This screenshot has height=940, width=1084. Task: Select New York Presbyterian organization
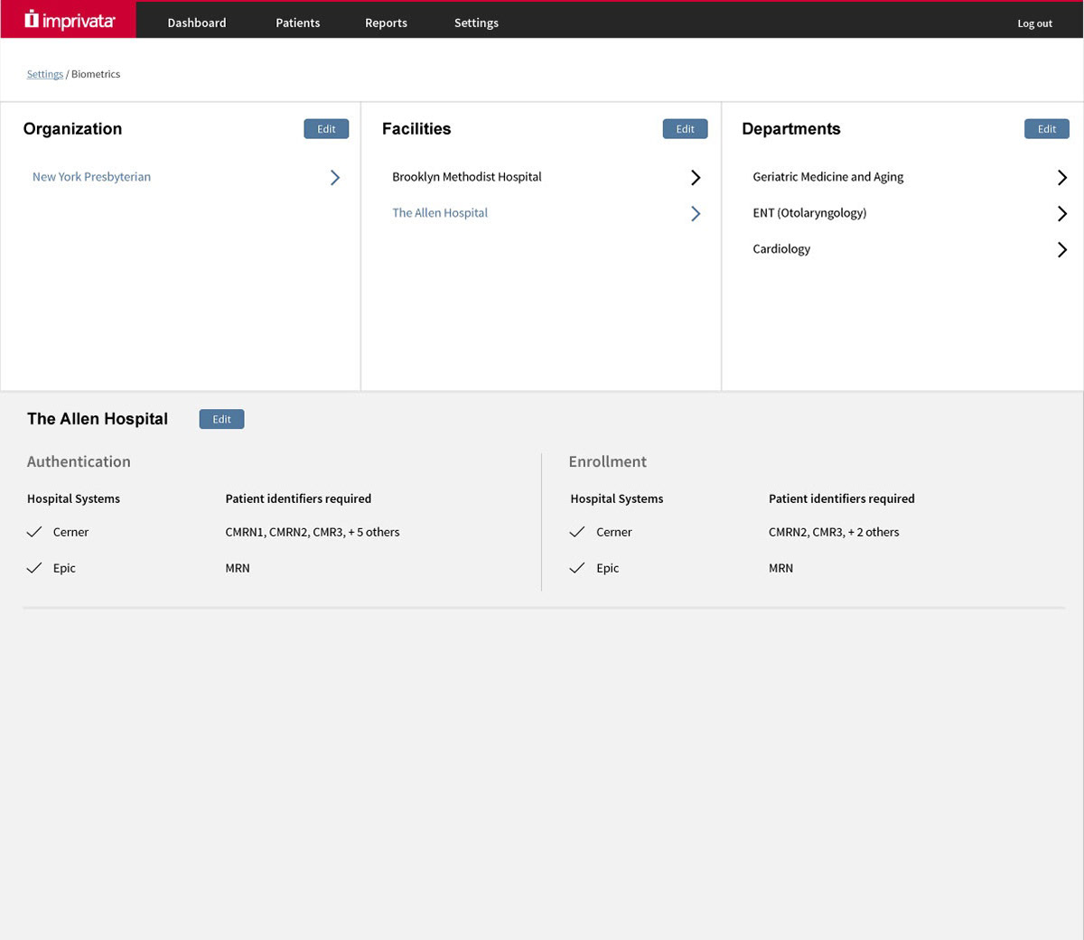click(x=91, y=177)
